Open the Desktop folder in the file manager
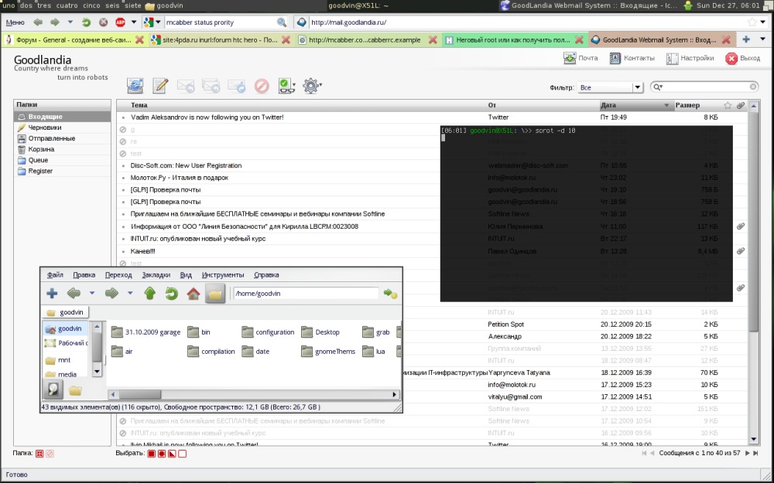 coord(321,332)
